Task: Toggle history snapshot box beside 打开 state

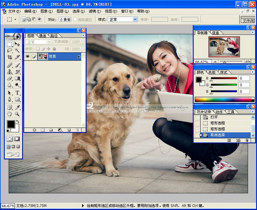Action: pyautogui.click(x=197, y=117)
